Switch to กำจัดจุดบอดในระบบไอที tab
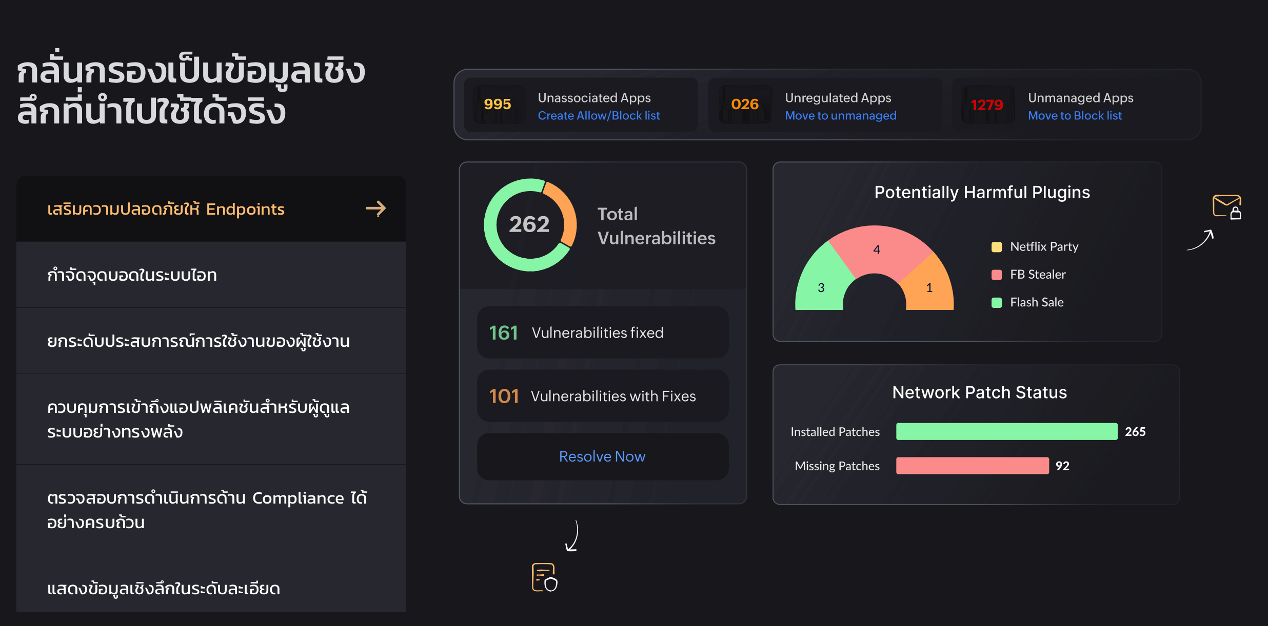This screenshot has height=626, width=1268. point(132,275)
